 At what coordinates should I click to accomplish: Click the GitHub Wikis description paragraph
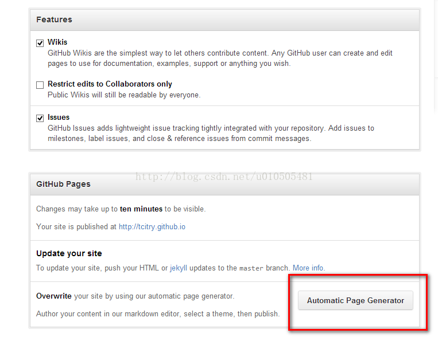point(220,58)
